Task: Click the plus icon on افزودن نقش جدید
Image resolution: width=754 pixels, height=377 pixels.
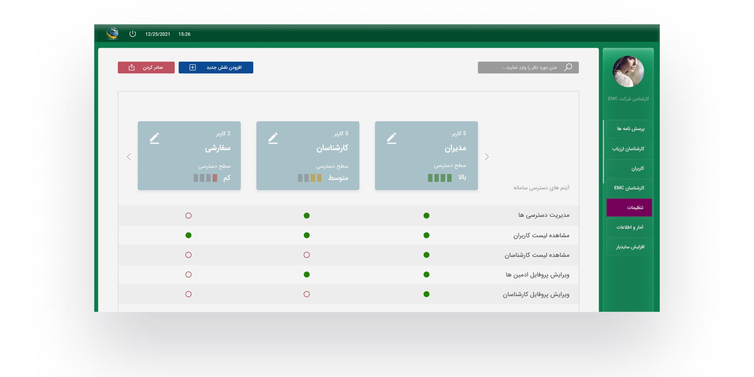Action: (x=192, y=67)
